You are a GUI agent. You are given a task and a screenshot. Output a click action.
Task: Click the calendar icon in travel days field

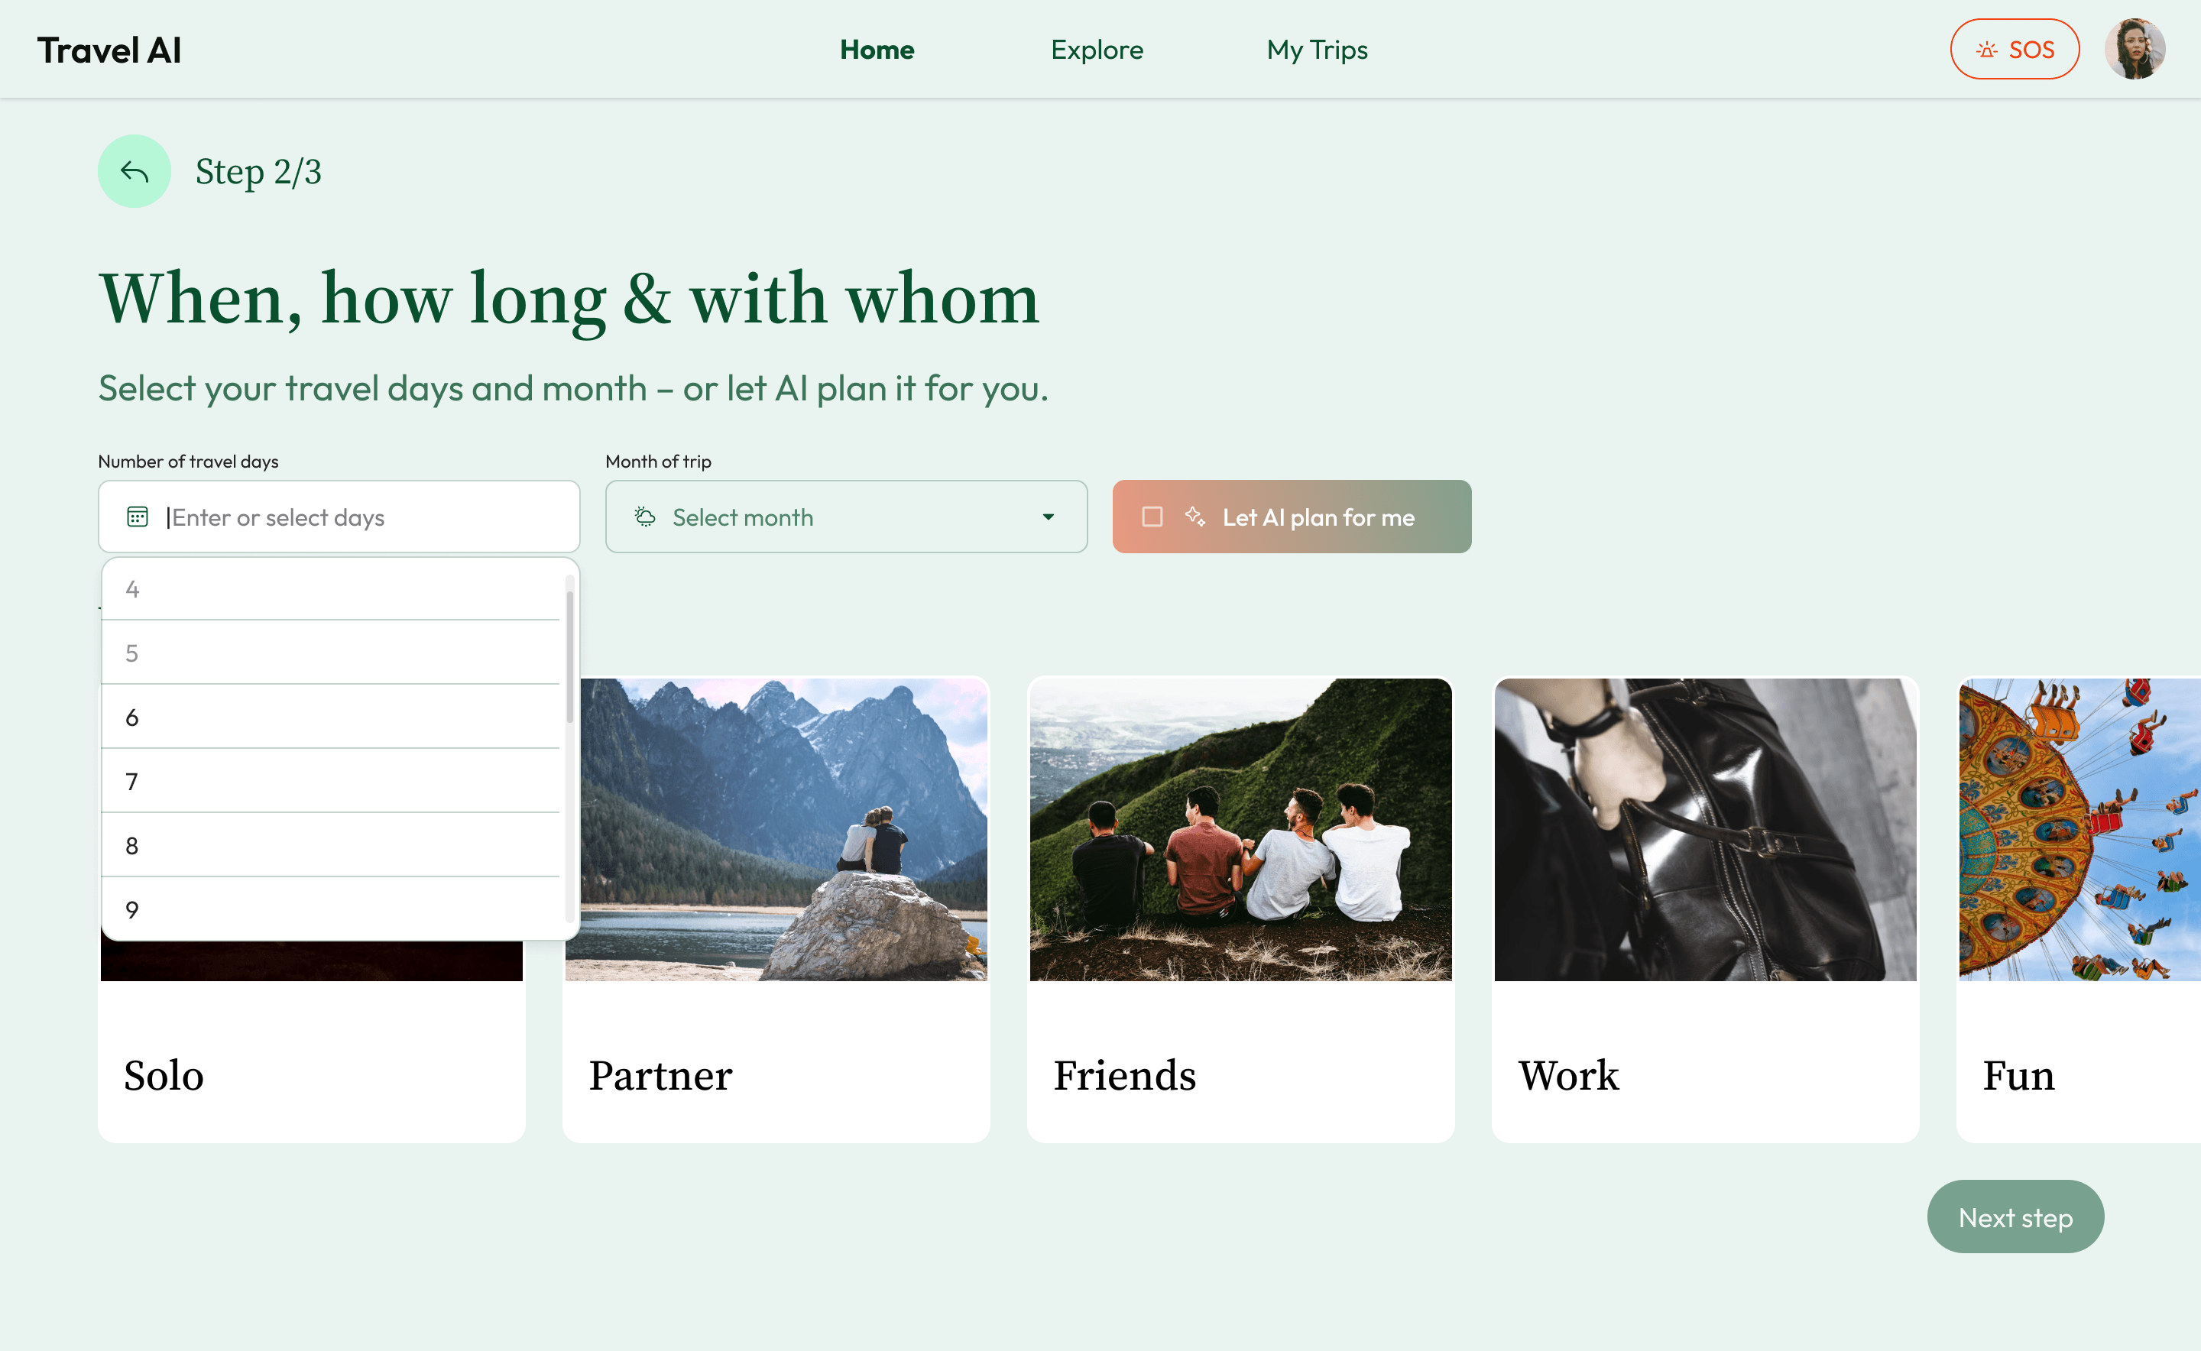(x=138, y=517)
